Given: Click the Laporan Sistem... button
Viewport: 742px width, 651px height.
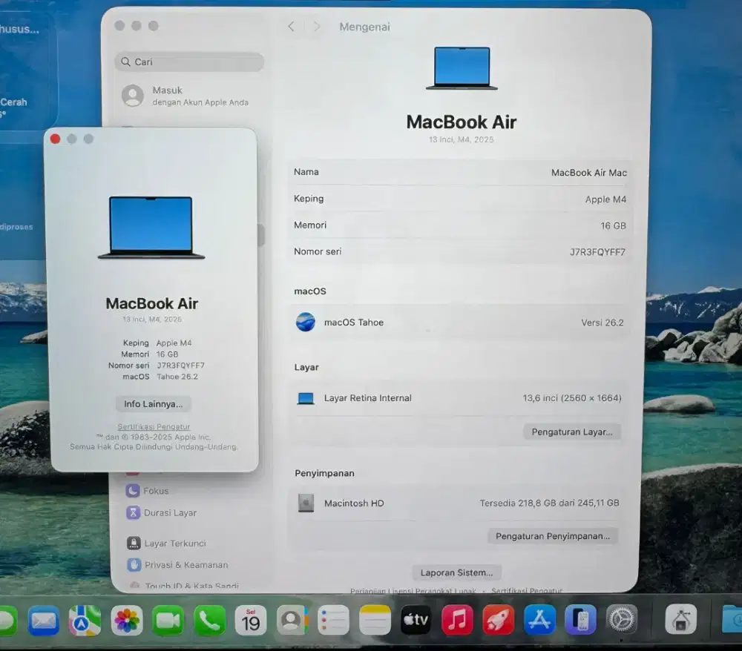Looking at the screenshot, I should (x=456, y=572).
